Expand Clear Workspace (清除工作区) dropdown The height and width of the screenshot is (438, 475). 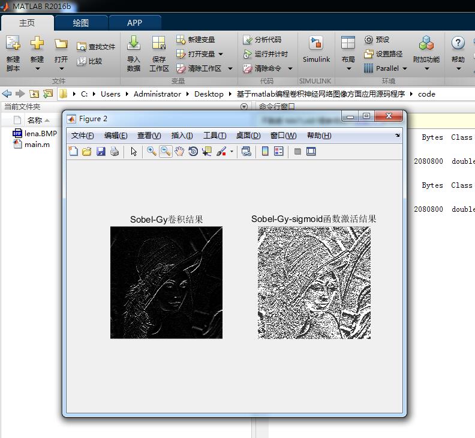coord(230,69)
